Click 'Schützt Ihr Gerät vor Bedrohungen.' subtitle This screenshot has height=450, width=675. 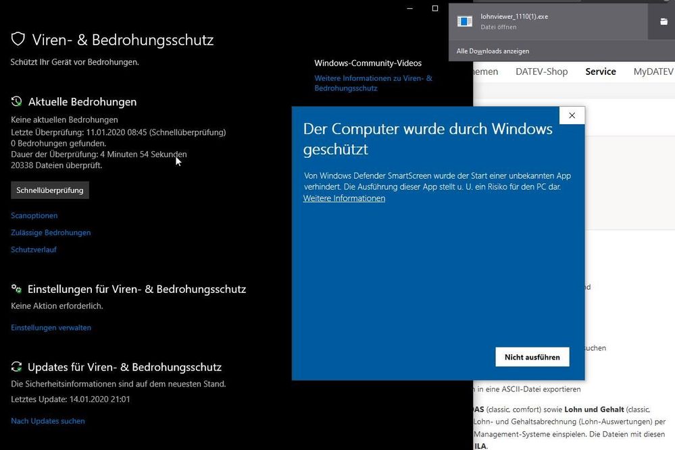74,62
